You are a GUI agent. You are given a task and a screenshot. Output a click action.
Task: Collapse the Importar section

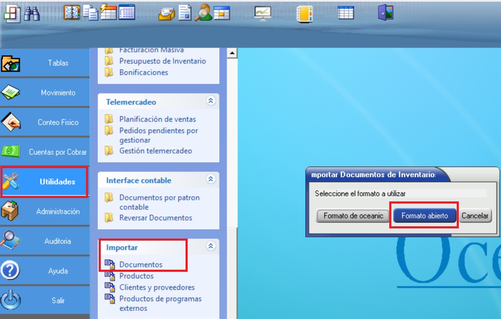(211, 246)
